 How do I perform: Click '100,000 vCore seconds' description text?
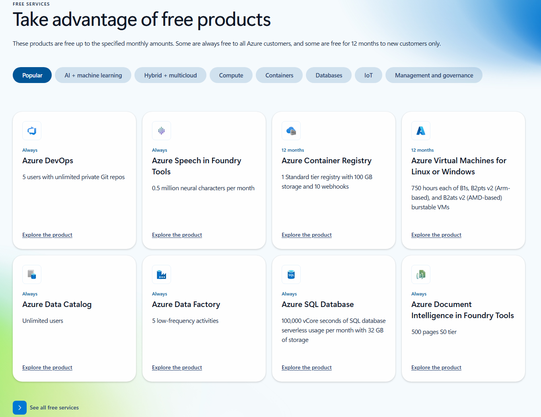click(334, 330)
